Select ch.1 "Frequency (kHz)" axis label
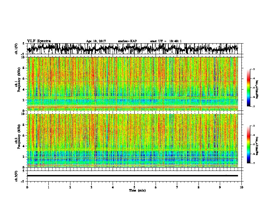272x210 pixels. coord(19,80)
